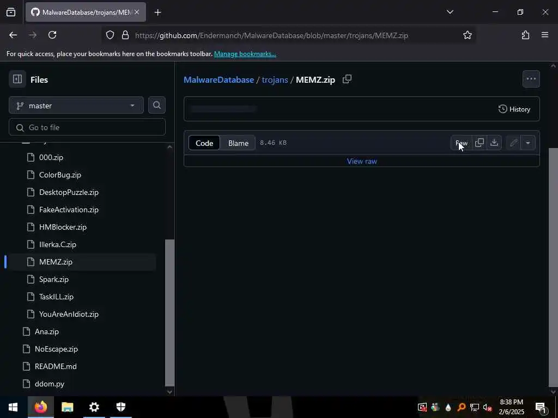Click the address bar URL
Image resolution: width=558 pixels, height=418 pixels.
(271, 35)
